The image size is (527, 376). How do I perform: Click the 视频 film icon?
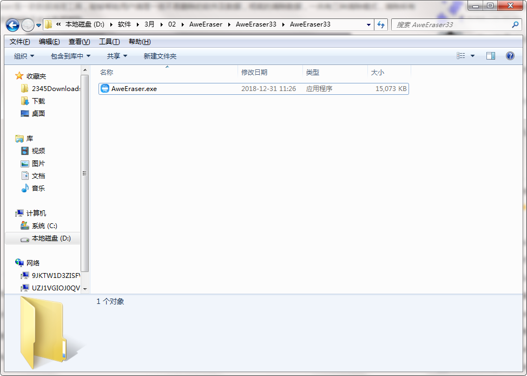point(24,151)
